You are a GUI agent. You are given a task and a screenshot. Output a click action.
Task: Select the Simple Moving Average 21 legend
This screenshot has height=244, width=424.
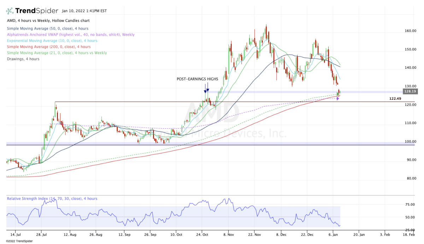(57, 53)
